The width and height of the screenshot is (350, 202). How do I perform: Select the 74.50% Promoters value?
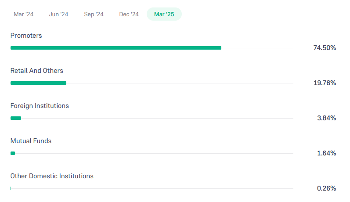click(x=325, y=48)
